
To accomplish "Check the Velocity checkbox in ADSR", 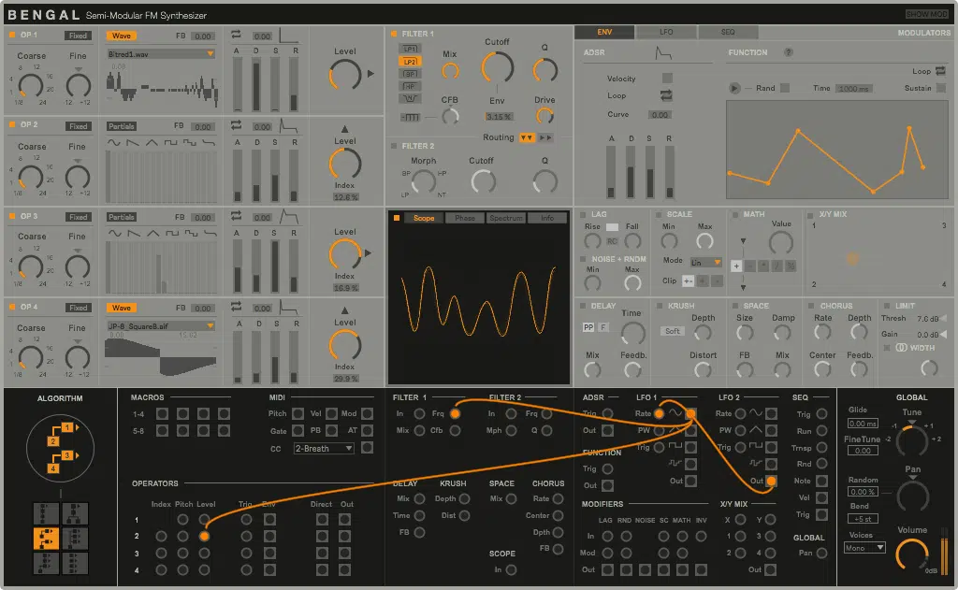I will click(667, 79).
